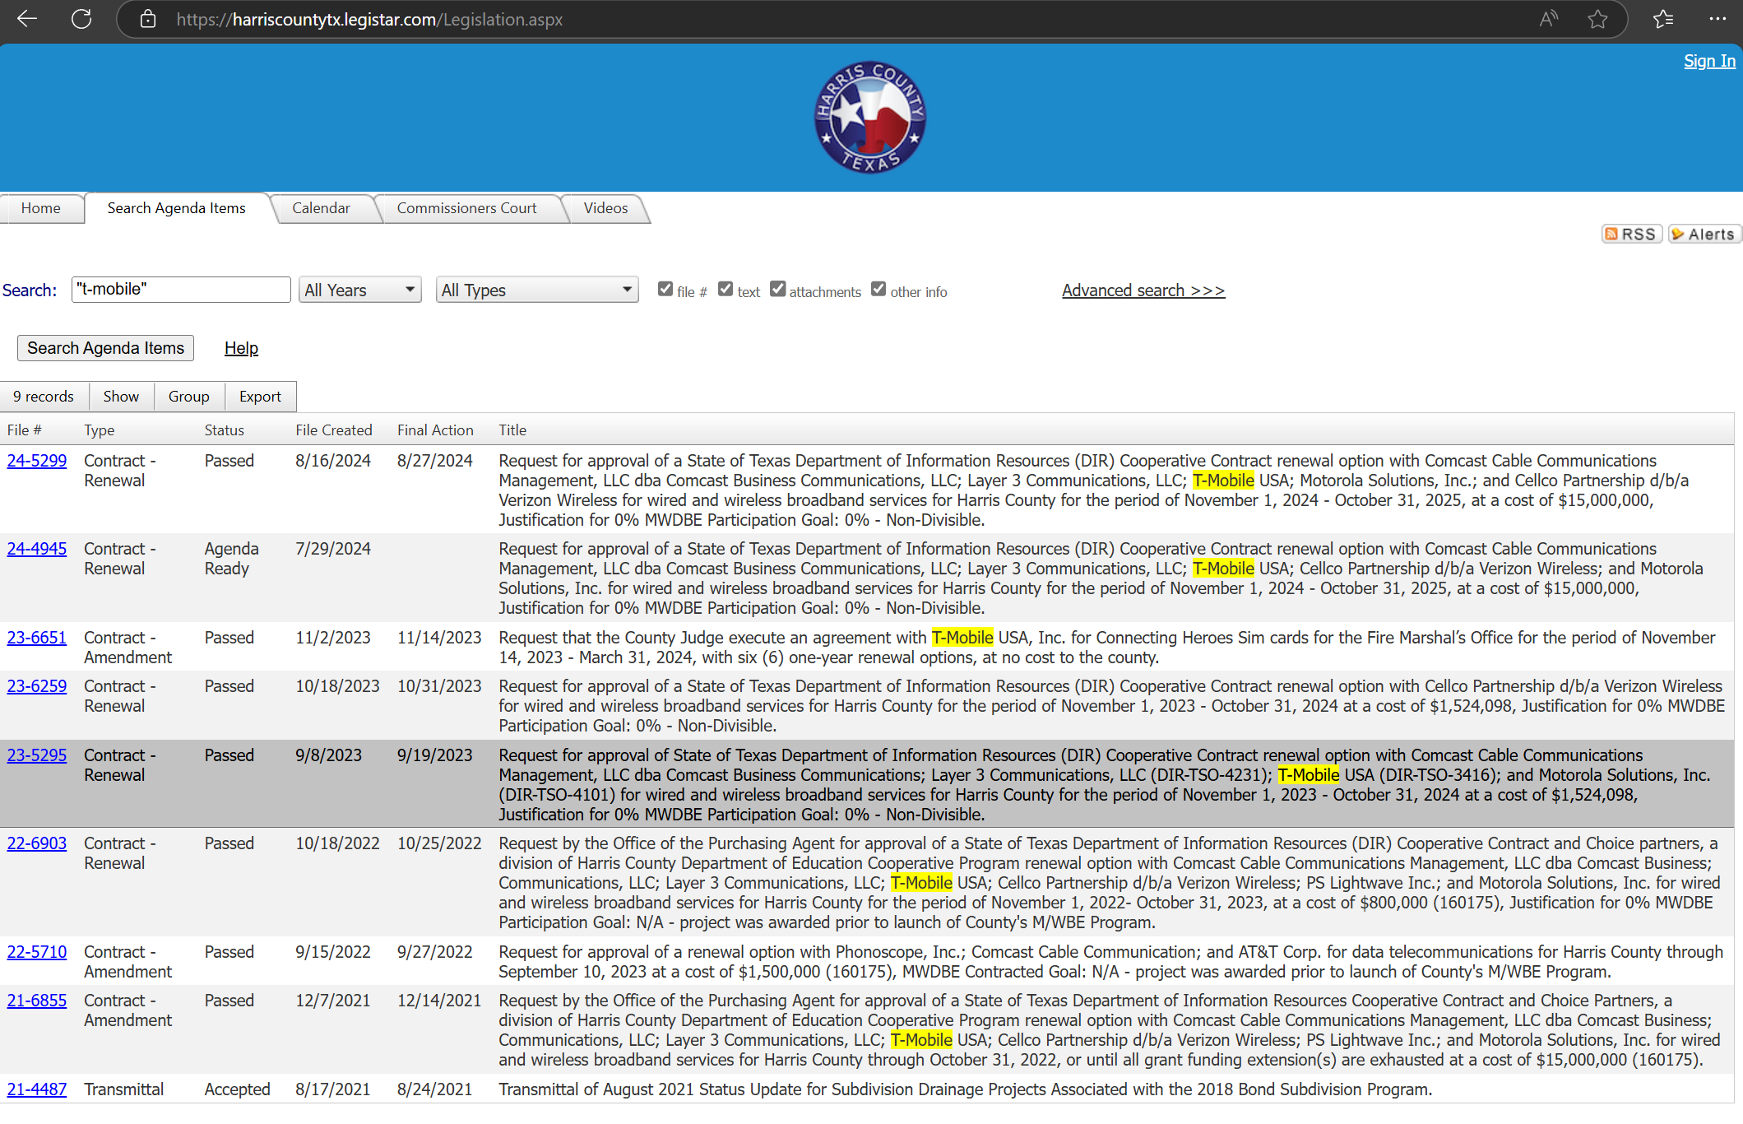Click the Search Agenda Items button

coord(106,348)
